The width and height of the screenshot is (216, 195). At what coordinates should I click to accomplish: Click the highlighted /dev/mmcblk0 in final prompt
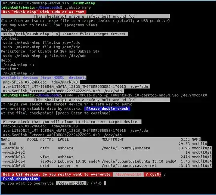tap(71, 183)
